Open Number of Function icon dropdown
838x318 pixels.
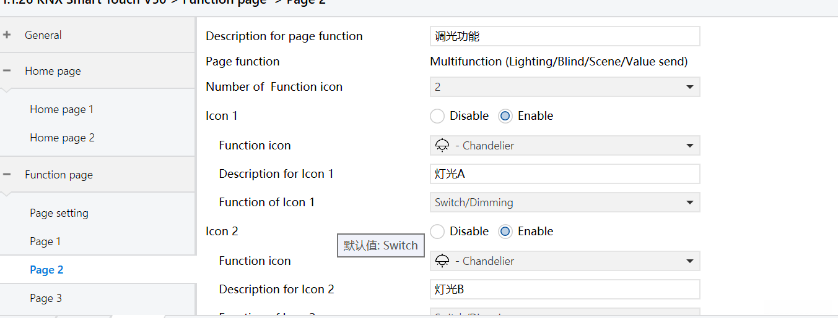[564, 87]
